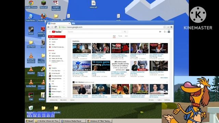Select the Google browser tab
Image resolution: width=219 pixels, height=123 pixels.
[59, 24]
